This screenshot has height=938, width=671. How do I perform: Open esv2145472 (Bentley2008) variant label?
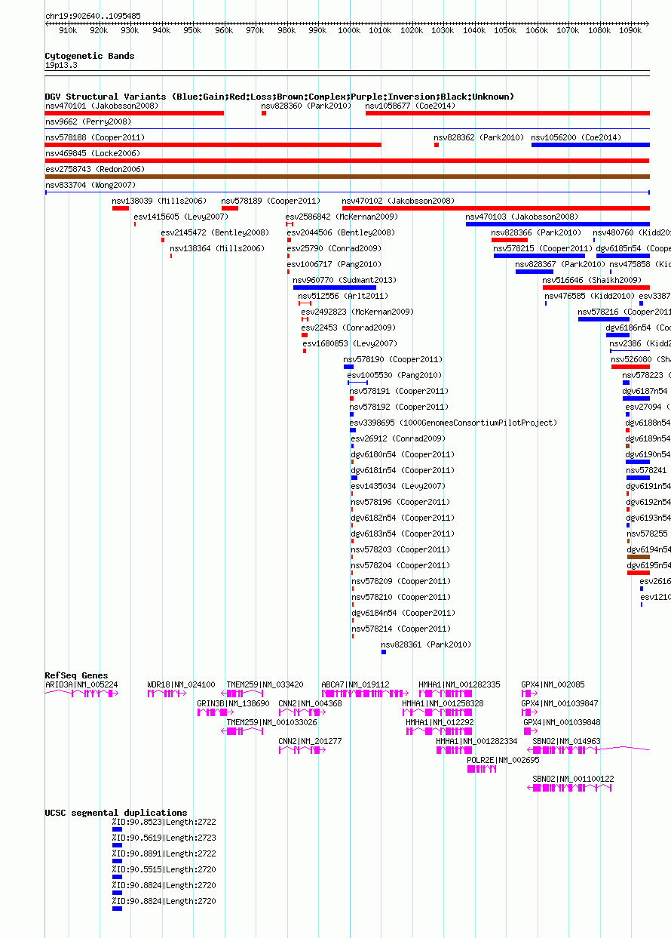pyautogui.click(x=216, y=232)
